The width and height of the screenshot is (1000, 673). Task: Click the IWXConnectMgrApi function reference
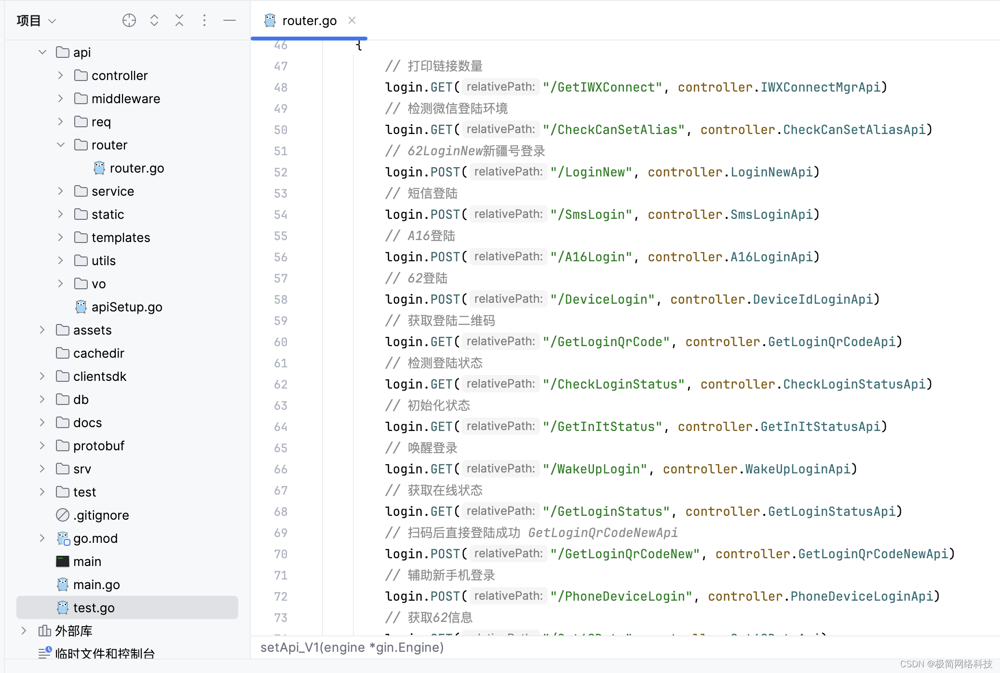pos(820,87)
